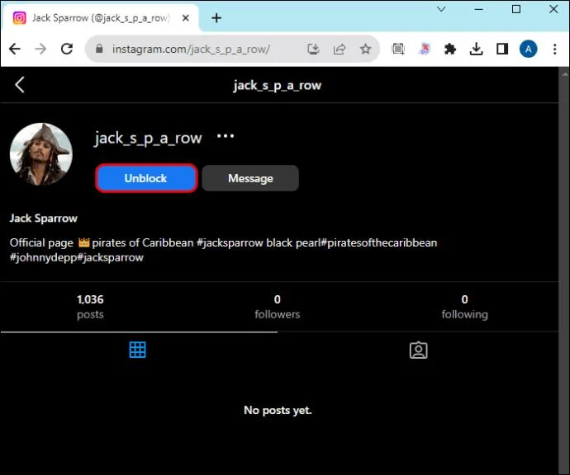Image resolution: width=570 pixels, height=475 pixels.
Task: Click the No posts yet text
Action: [x=278, y=410]
